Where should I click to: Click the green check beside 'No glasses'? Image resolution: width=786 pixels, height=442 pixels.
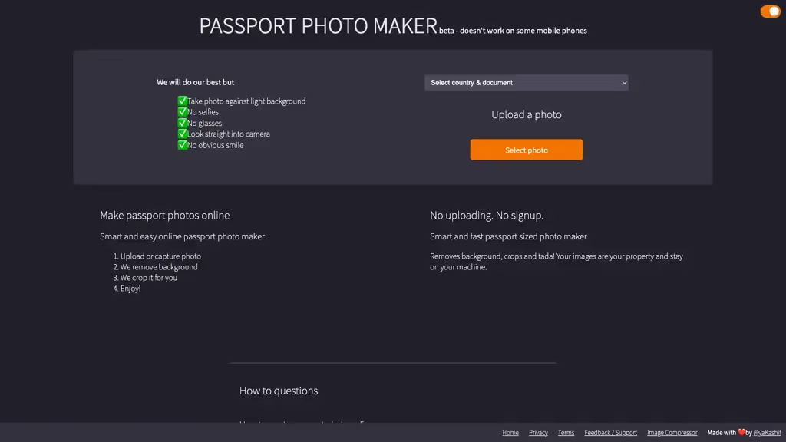point(183,123)
